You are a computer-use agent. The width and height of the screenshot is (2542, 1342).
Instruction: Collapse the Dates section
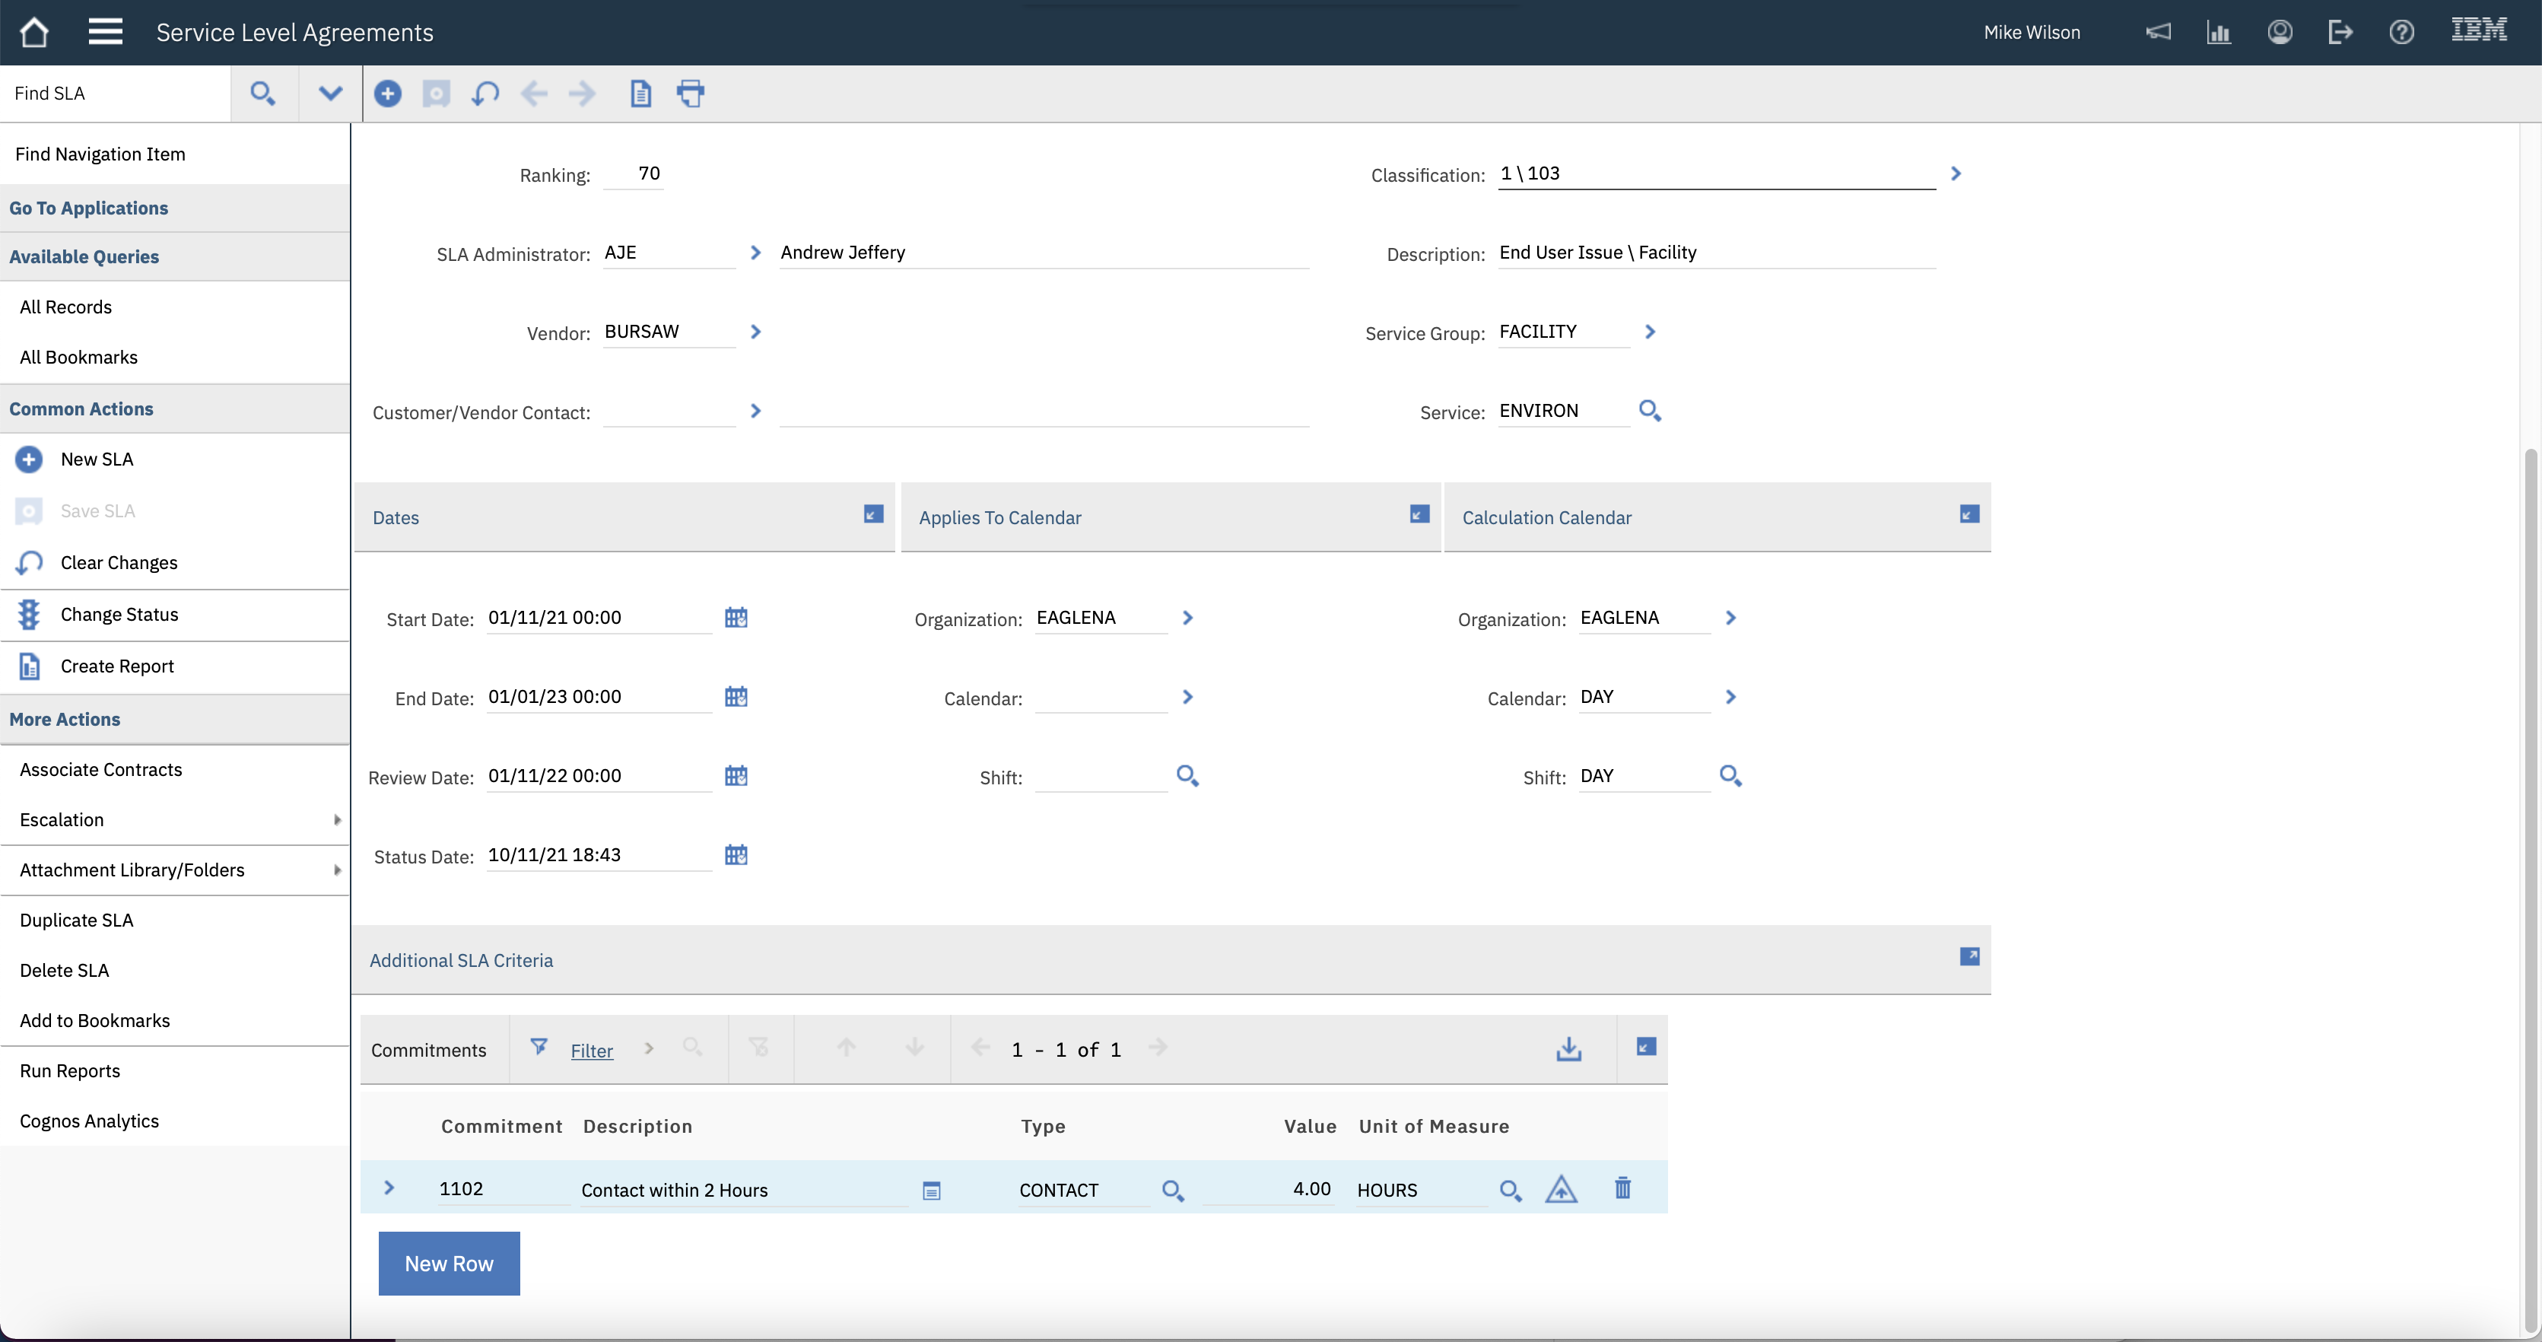click(x=873, y=514)
